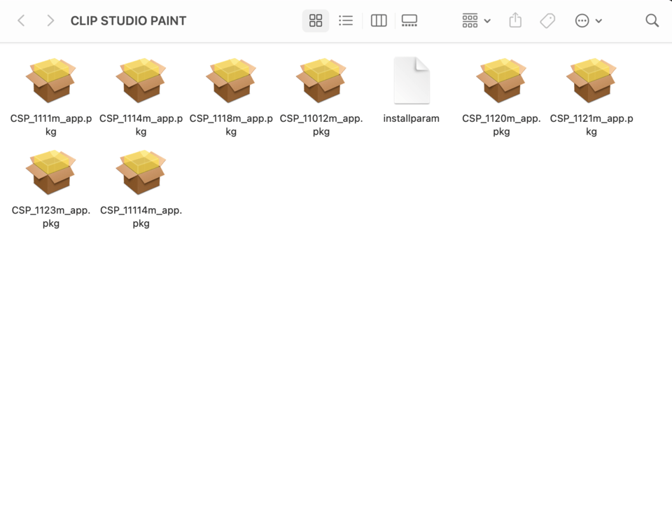Click the CSP_1120m_app.pkg file name
Image resolution: width=672 pixels, height=531 pixels.
501,125
